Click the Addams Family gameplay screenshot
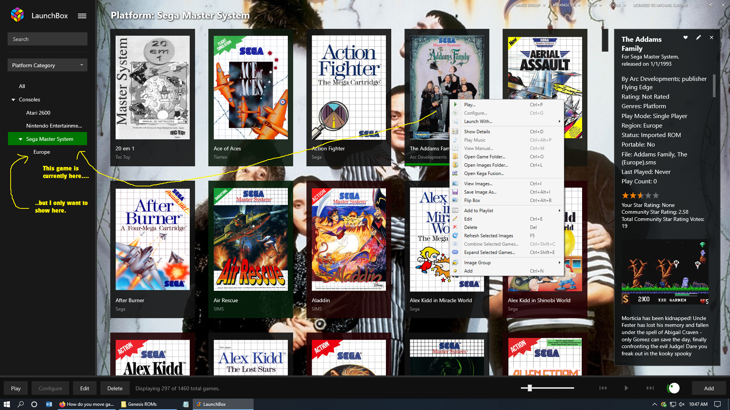Image resolution: width=730 pixels, height=410 pixels. point(665,272)
